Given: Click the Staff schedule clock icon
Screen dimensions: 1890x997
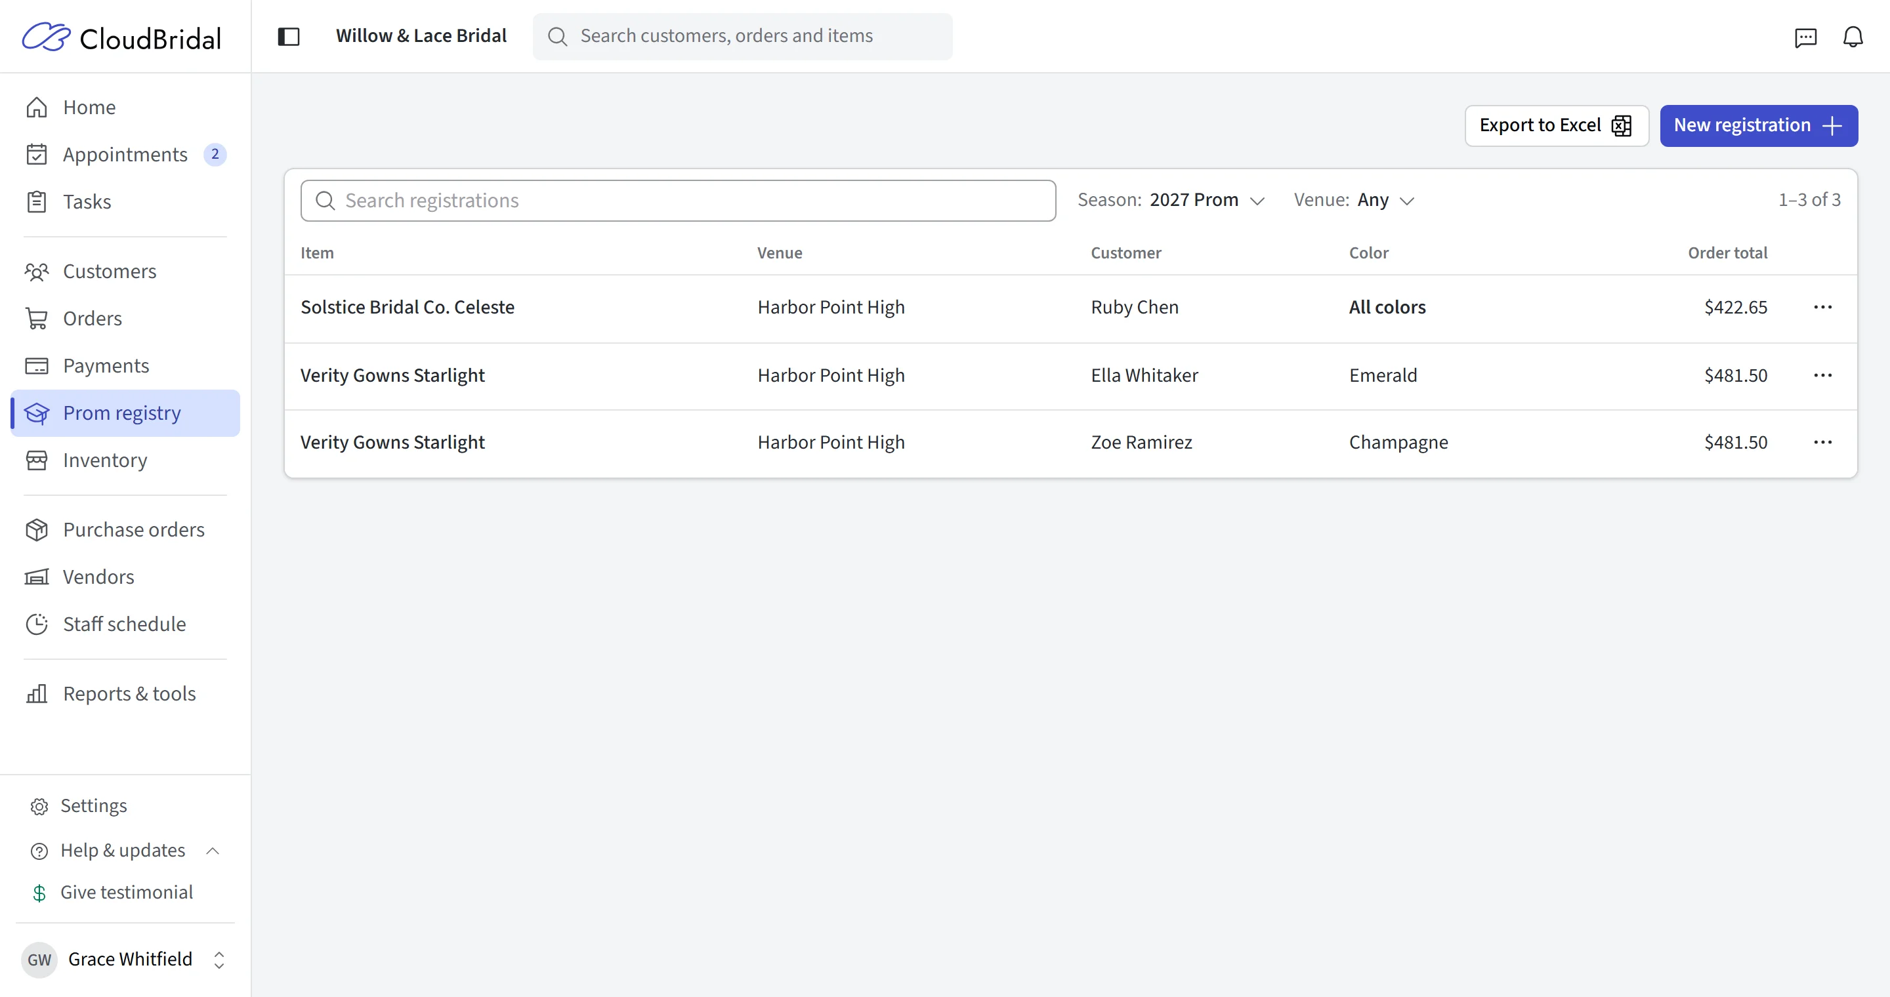Looking at the screenshot, I should tap(37, 624).
